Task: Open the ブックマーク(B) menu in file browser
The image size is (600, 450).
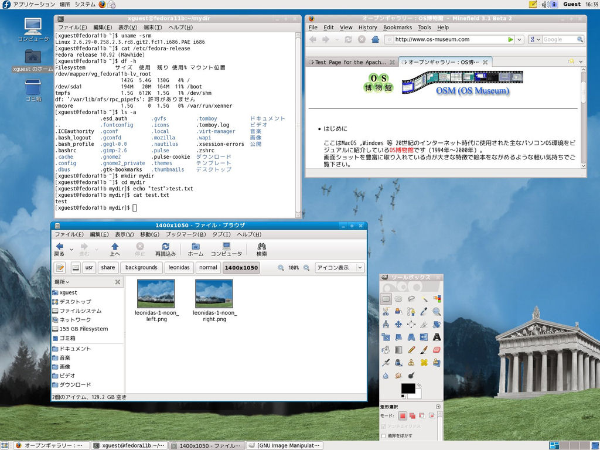Action: tap(186, 234)
